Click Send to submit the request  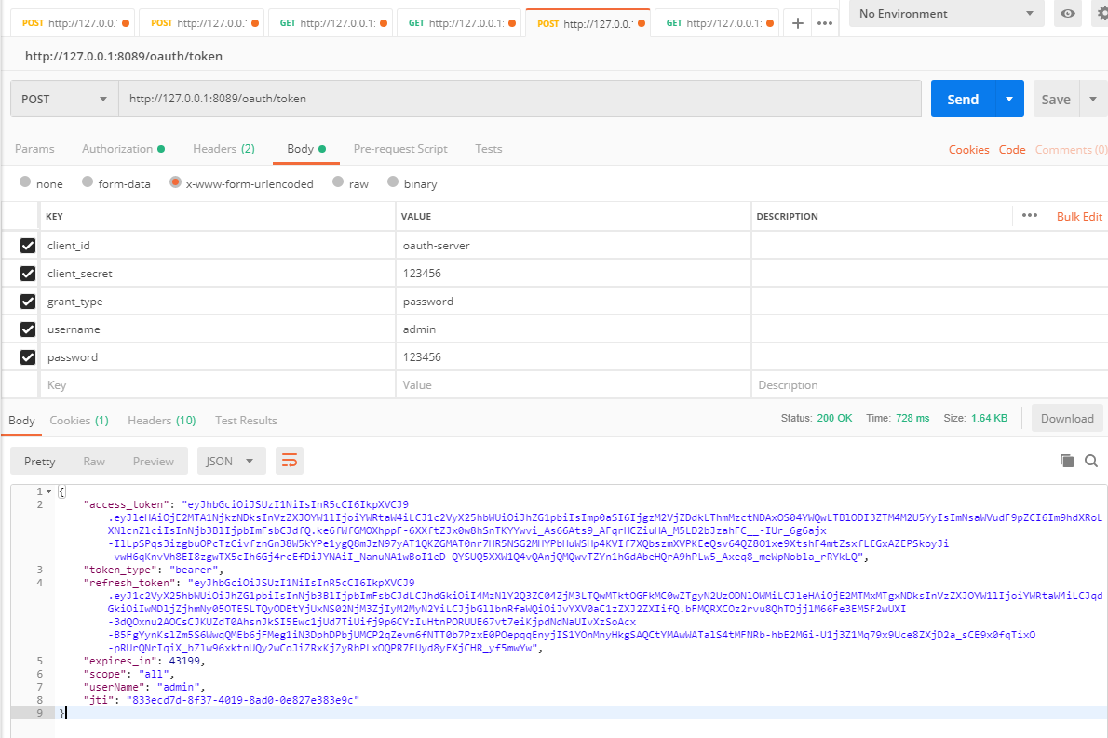[x=964, y=98]
